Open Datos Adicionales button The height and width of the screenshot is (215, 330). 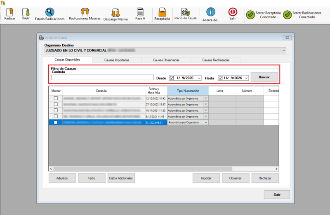(121, 178)
